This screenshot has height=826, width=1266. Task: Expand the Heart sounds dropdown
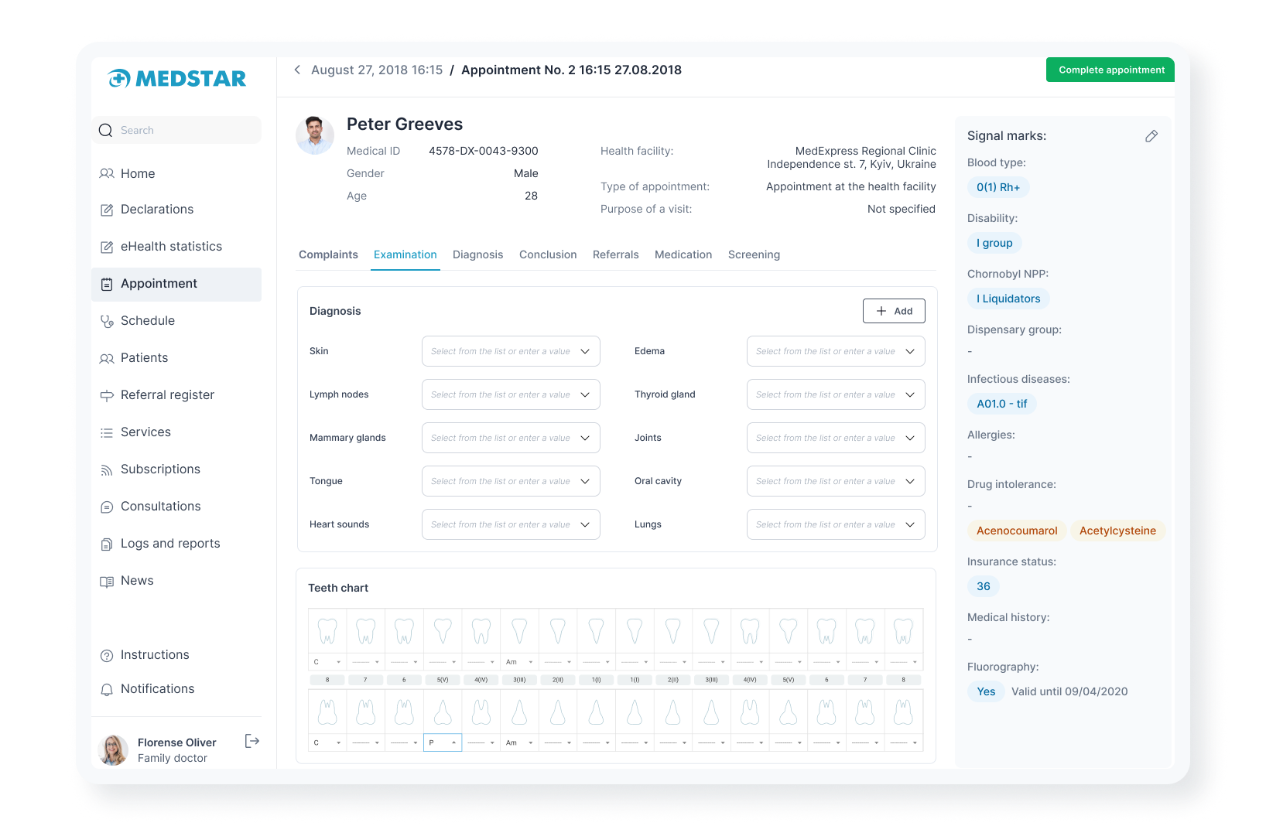[511, 524]
